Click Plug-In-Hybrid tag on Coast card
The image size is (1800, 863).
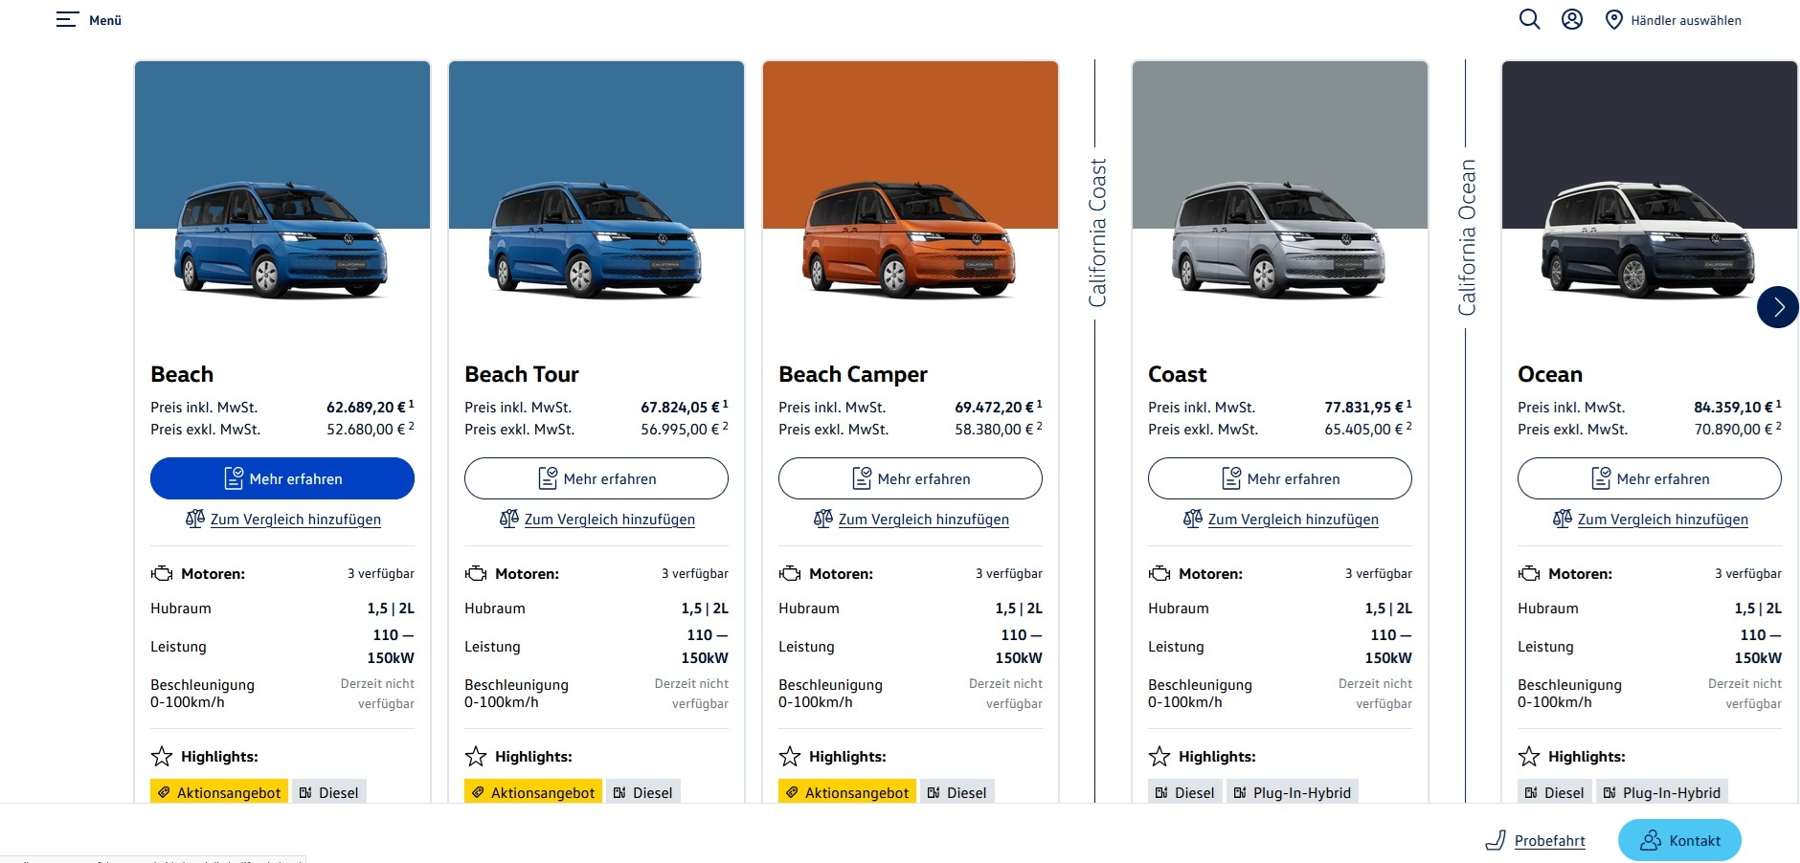pos(1292,792)
